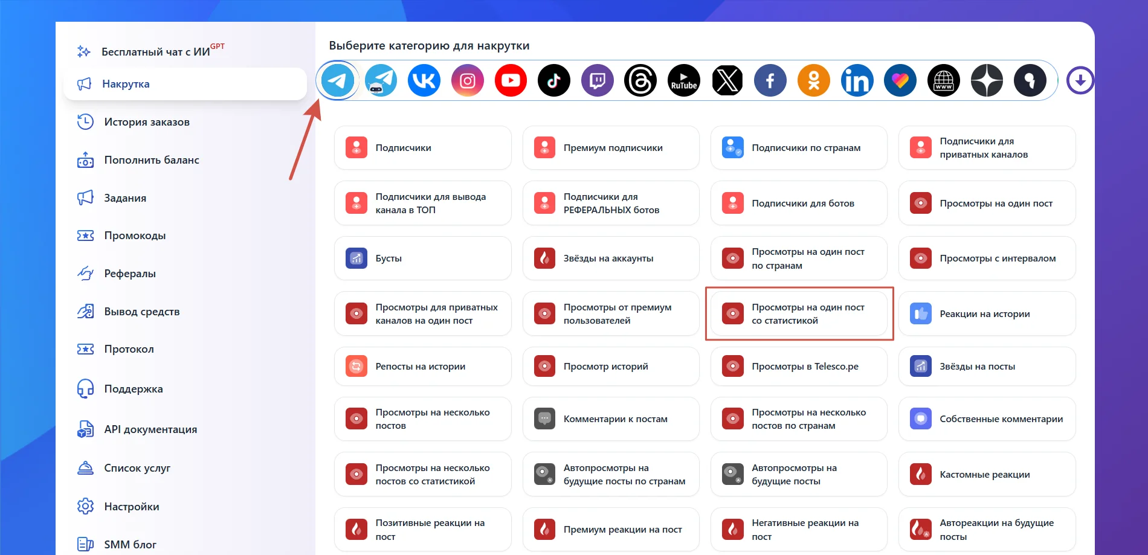Select the LinkedIn category icon

point(857,80)
